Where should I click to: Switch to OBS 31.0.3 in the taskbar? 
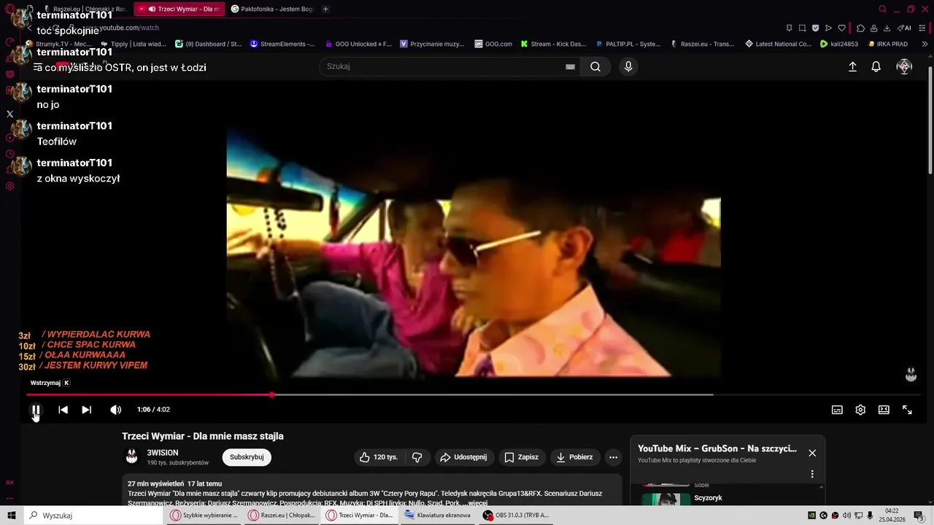[517, 516]
